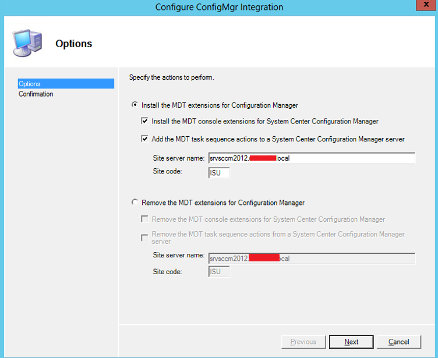The image size is (438, 358).
Task: Click the disabled remove Site server name field
Action: [312, 258]
